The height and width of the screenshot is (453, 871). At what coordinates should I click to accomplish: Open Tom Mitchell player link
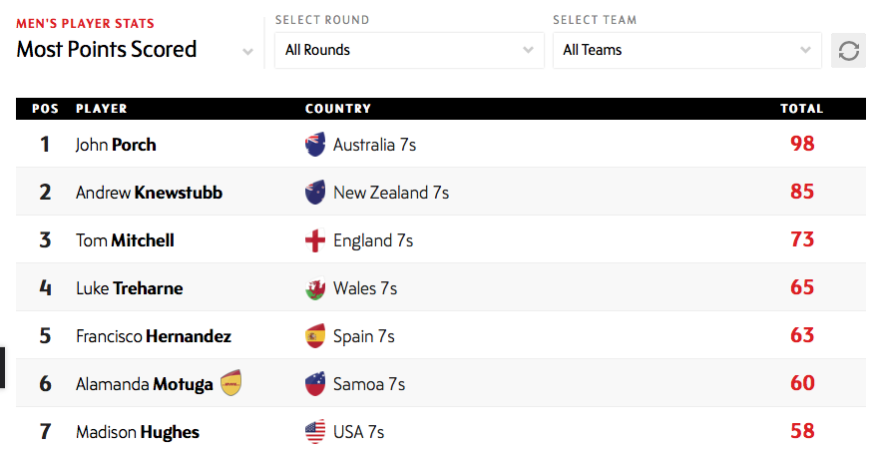pyautogui.click(x=125, y=240)
